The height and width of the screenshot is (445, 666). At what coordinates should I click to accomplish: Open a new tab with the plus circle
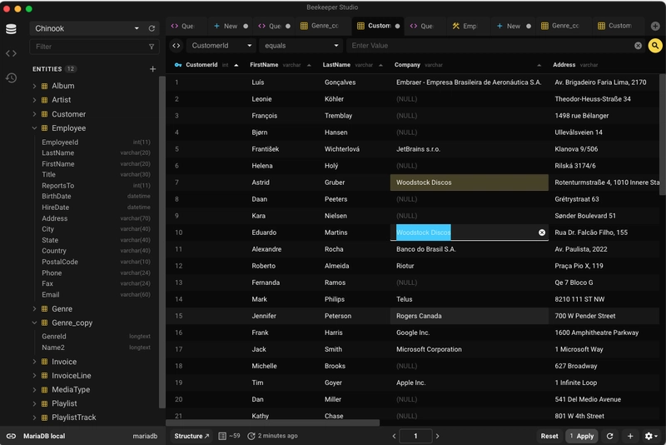tap(655, 26)
